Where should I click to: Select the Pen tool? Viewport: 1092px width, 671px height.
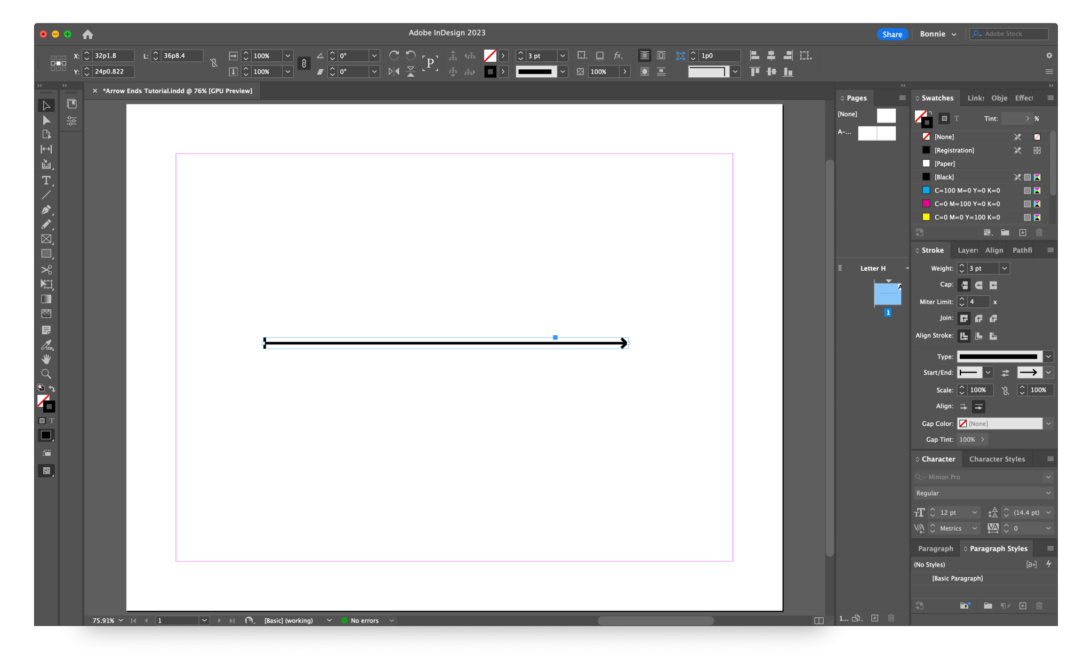(x=46, y=210)
